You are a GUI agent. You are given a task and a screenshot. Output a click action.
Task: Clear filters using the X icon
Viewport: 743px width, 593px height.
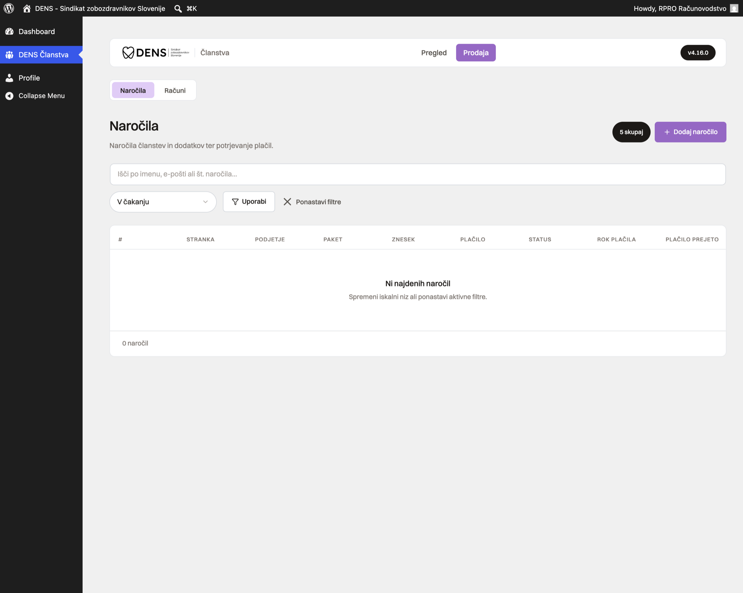click(x=287, y=202)
